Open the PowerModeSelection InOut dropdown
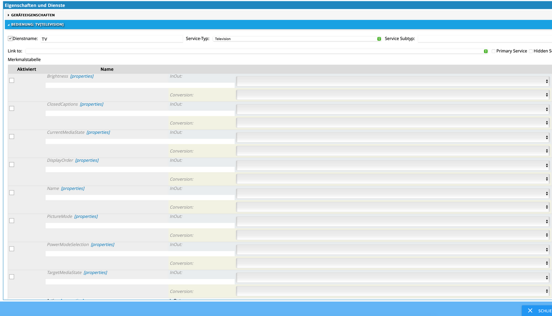This screenshot has height=316, width=552. click(393, 249)
